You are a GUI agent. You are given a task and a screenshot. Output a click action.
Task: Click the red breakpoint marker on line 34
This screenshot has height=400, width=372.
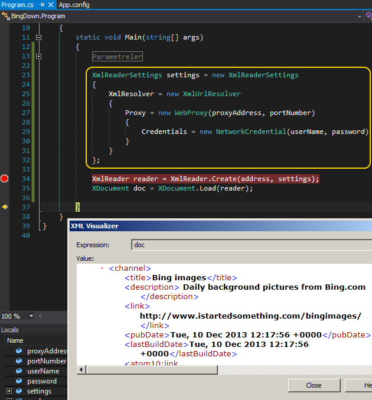[5, 179]
